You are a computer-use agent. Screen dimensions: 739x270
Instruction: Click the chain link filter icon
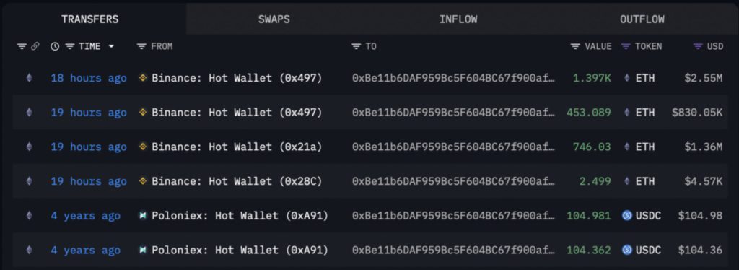35,46
